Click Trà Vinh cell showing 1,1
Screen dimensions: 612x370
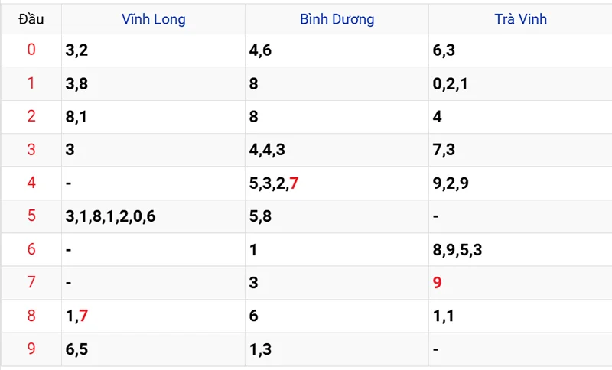[444, 316]
